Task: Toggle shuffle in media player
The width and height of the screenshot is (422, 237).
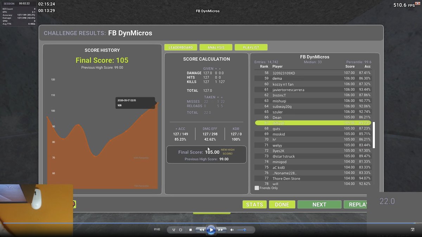Action: 174,230
